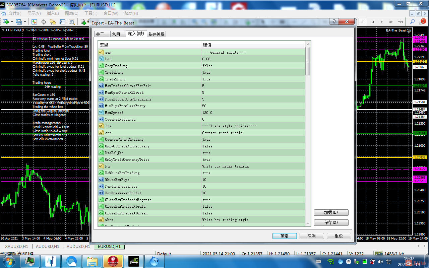This screenshot has height=268, width=429.
Task: Open the chart profiles toolbar icon
Action: [x=19, y=22]
